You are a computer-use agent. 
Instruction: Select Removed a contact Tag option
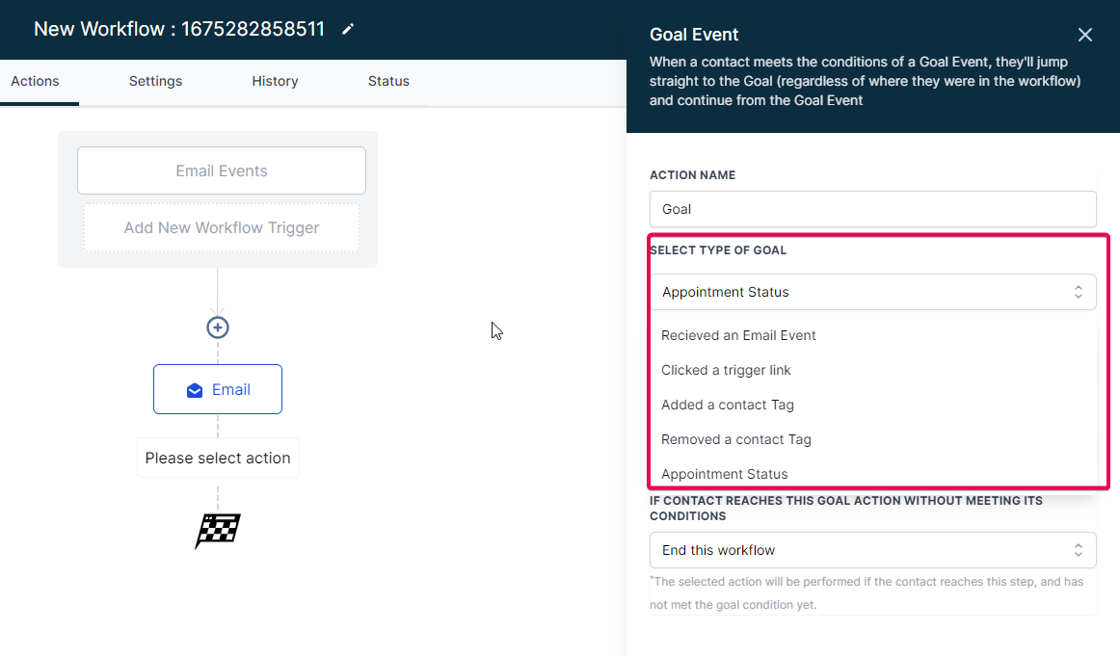735,439
